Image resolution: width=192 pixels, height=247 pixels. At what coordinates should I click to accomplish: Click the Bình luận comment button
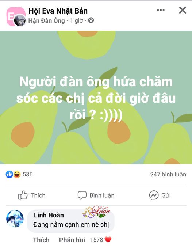pos(96,195)
